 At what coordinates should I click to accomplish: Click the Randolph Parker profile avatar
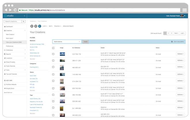(182, 16)
